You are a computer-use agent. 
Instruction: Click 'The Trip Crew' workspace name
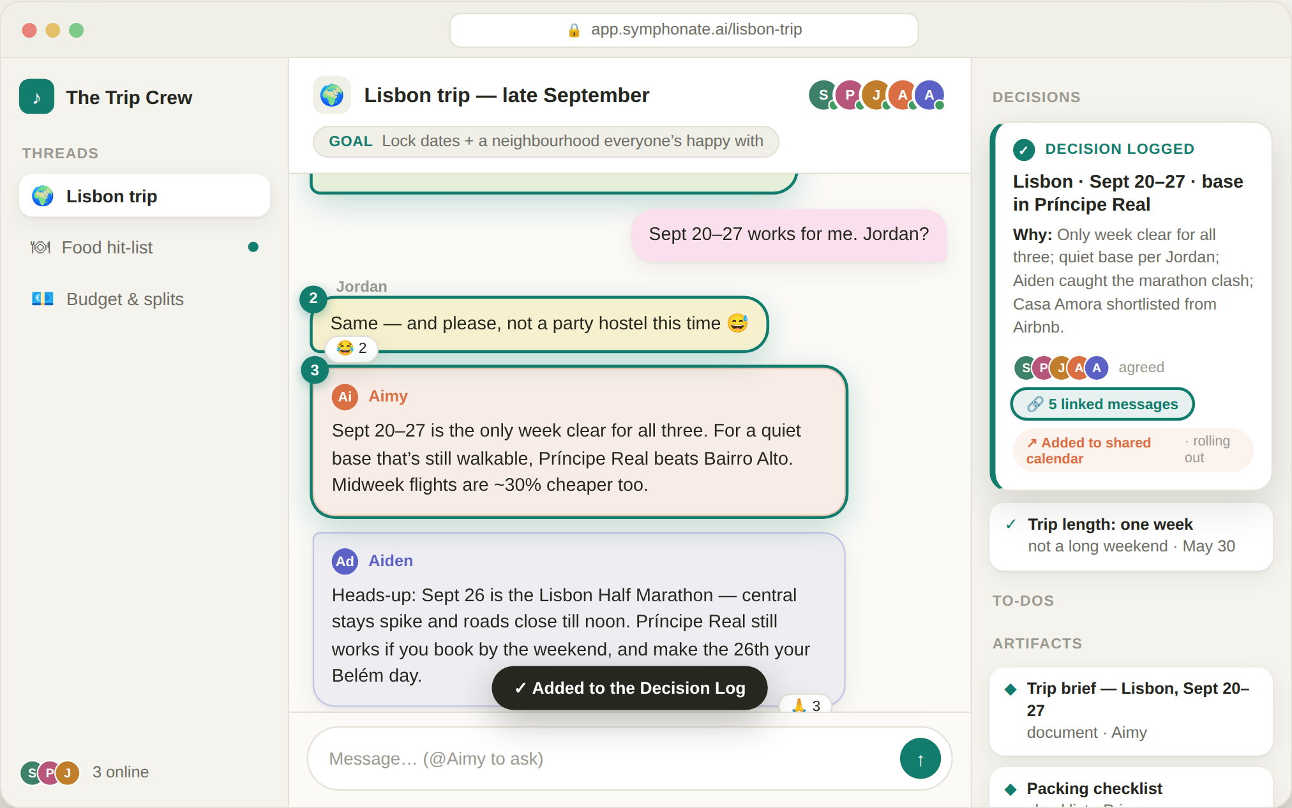click(x=129, y=97)
